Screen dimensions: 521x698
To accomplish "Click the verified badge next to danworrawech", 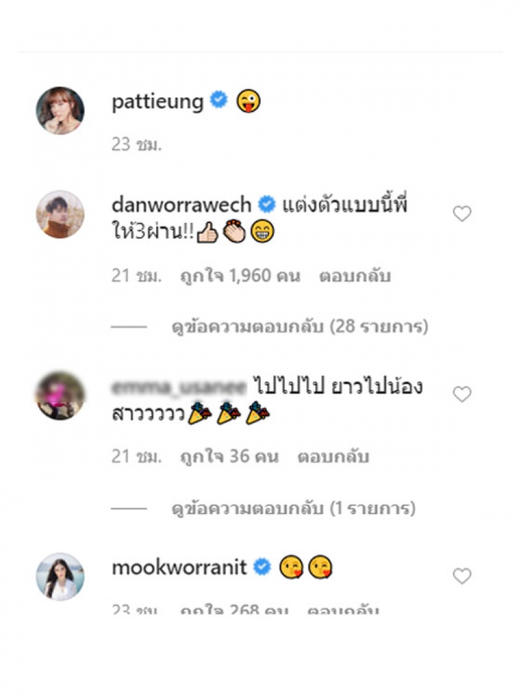I will pyautogui.click(x=266, y=204).
